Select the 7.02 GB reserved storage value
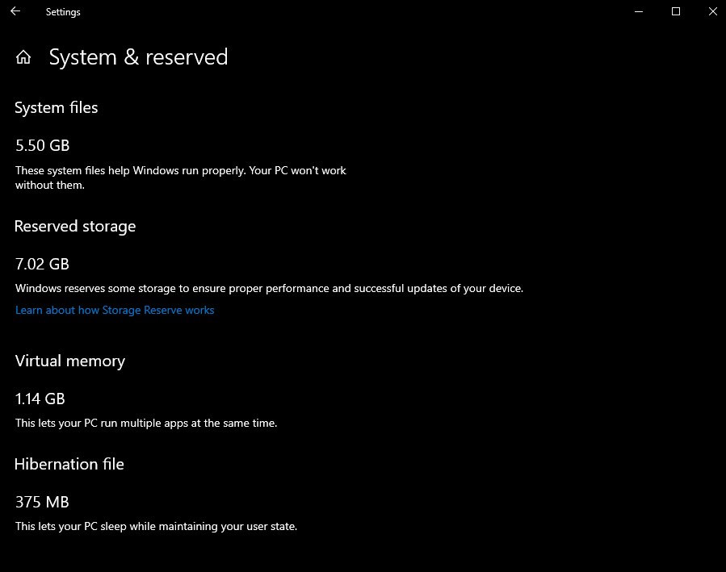 click(41, 264)
